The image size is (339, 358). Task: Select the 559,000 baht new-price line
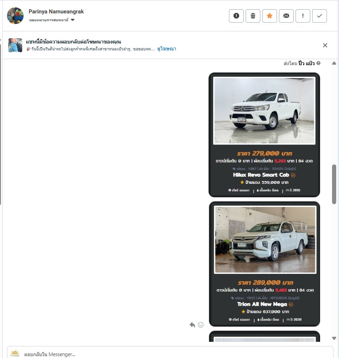tap(264, 182)
